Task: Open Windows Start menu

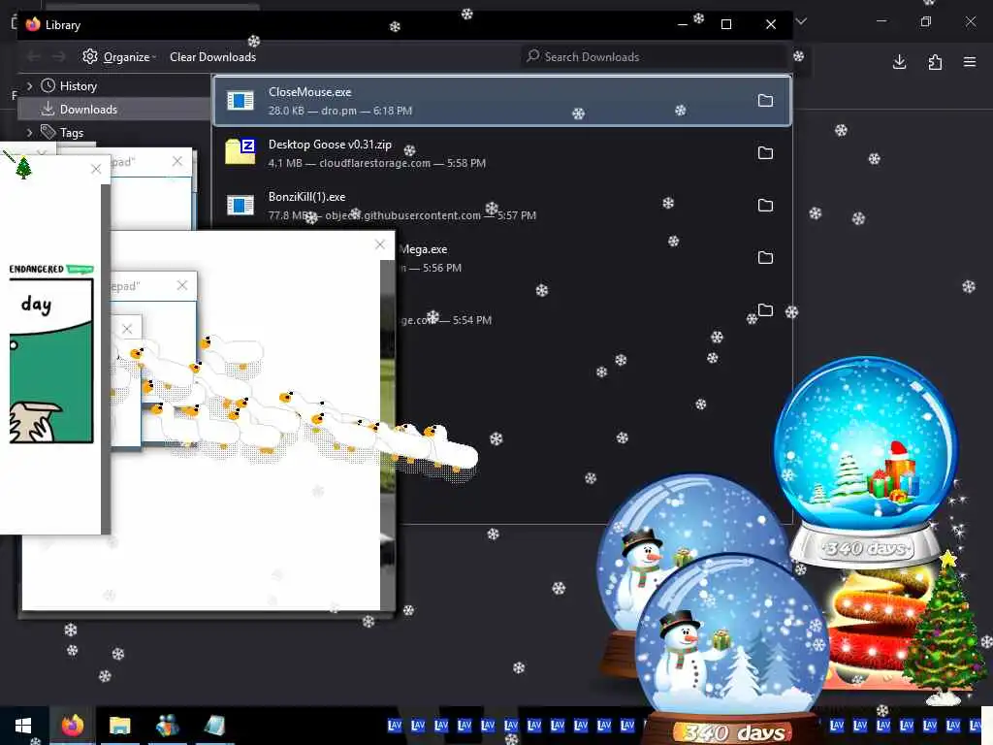Action: 23,726
